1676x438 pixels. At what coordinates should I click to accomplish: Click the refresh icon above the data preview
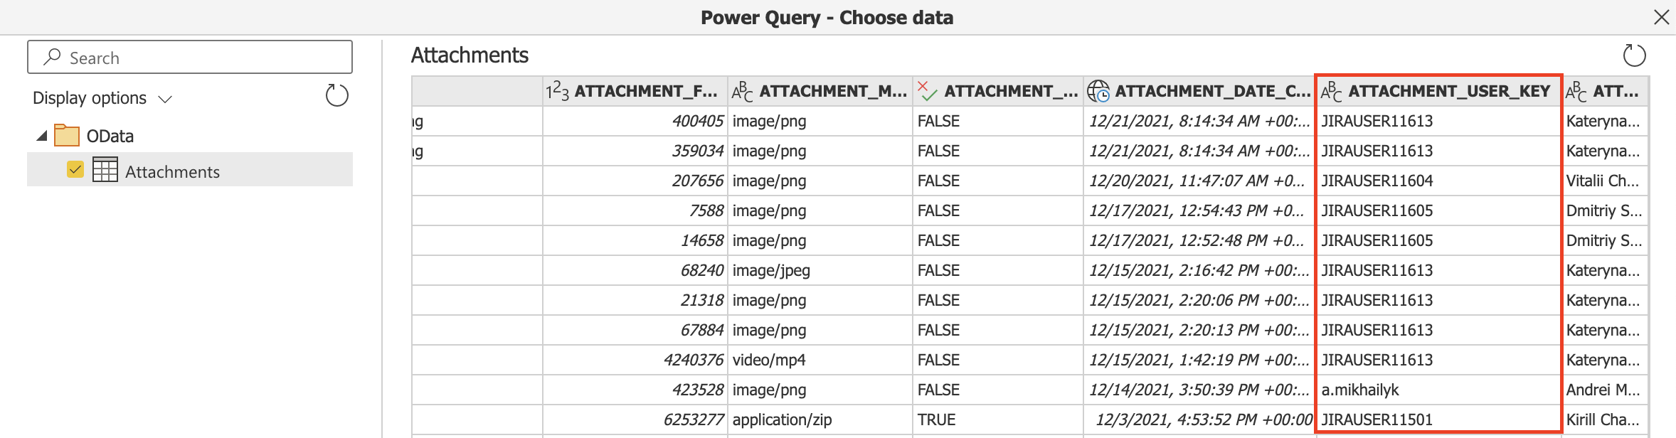pyautogui.click(x=1634, y=55)
